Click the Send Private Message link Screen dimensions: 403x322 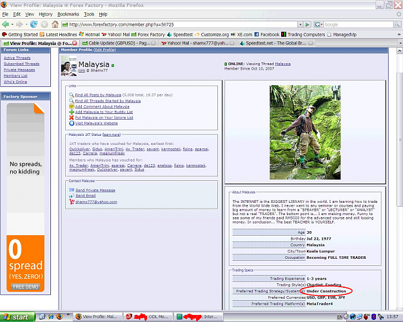click(95, 190)
